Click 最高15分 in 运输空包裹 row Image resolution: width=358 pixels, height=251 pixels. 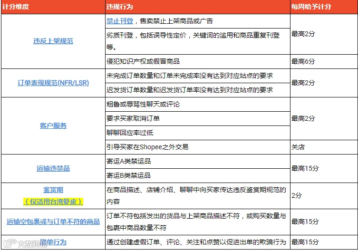click(324, 222)
